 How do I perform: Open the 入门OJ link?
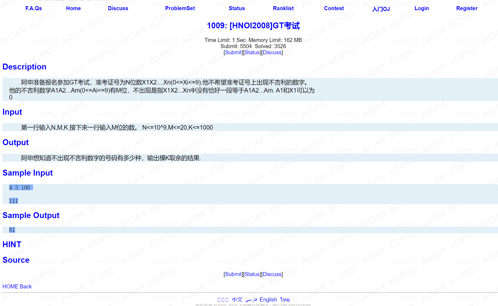point(381,9)
